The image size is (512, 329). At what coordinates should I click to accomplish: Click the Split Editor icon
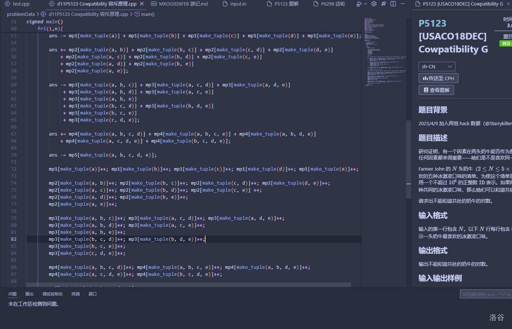click(393, 4)
